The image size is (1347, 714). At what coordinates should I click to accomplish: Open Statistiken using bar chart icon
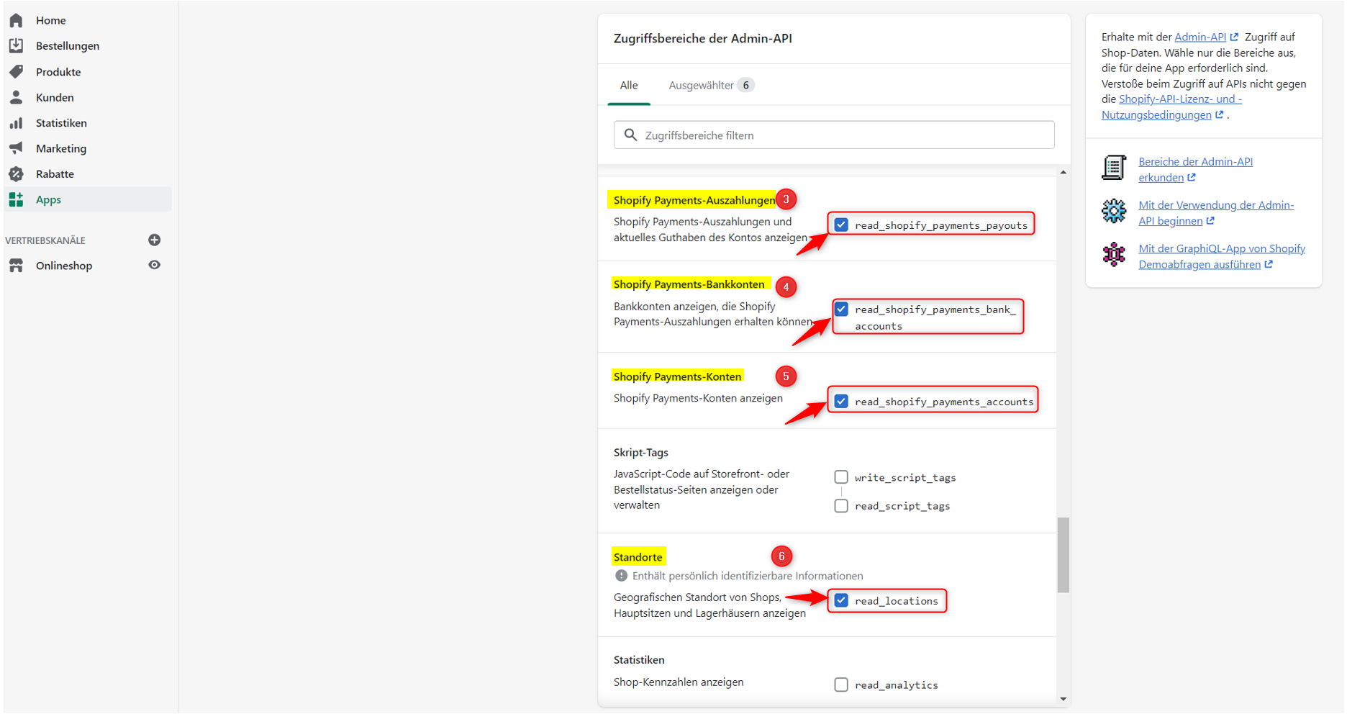(16, 123)
